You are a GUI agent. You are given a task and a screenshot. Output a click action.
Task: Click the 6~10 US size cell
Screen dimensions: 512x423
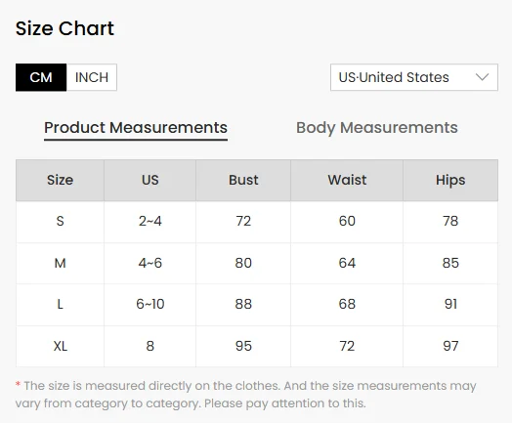pos(149,304)
